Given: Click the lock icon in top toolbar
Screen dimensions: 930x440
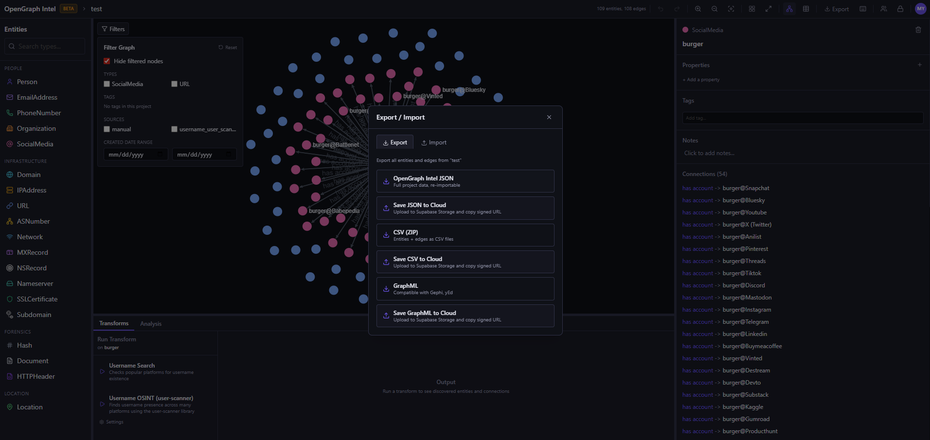Looking at the screenshot, I should click(900, 9).
